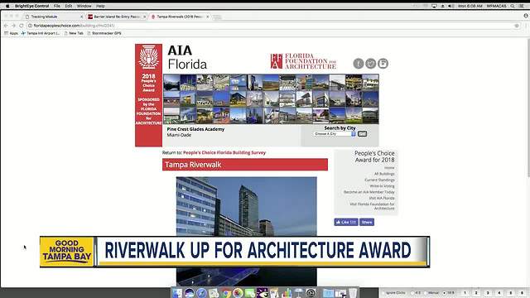Open the File menu
Viewport: 530px width, 298px height.
57,6
